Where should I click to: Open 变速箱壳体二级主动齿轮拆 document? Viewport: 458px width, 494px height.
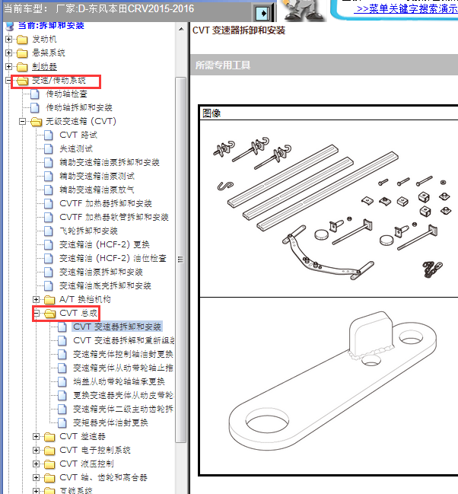tap(123, 409)
